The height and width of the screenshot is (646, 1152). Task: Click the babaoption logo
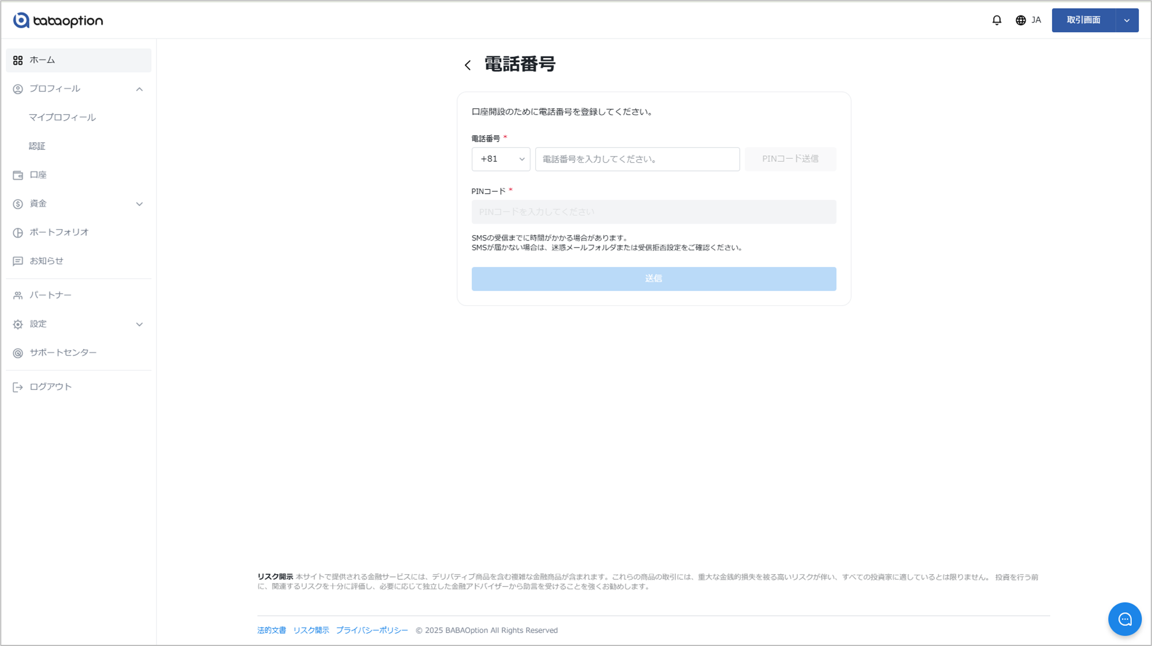pos(58,21)
